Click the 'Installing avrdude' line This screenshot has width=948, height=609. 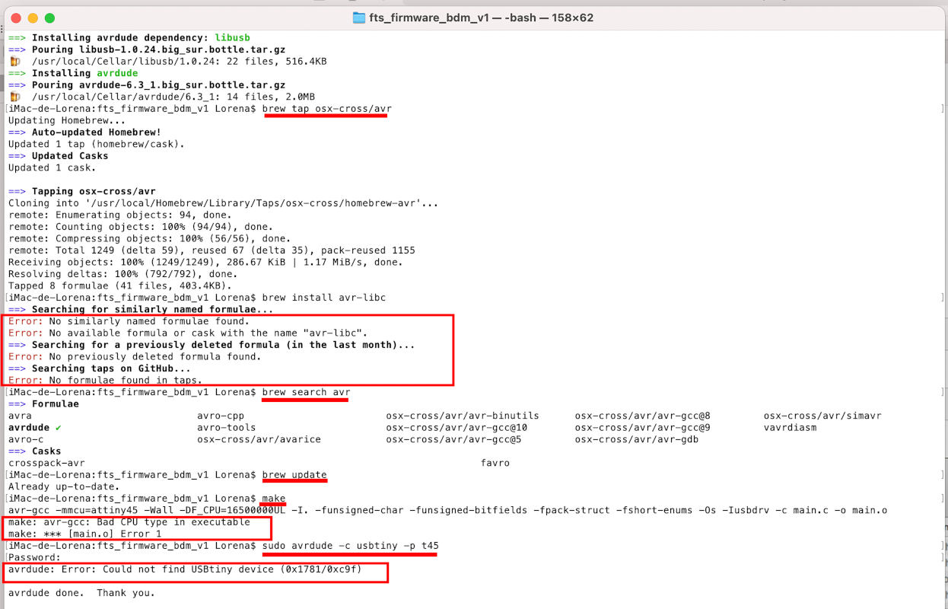click(x=73, y=73)
